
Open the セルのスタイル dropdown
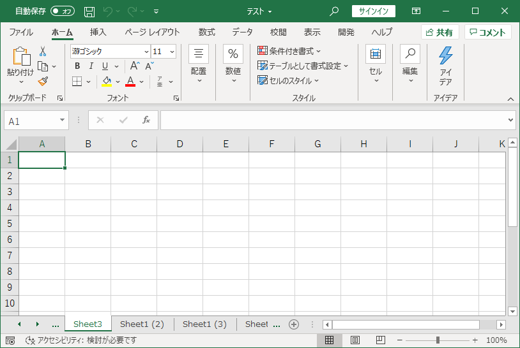point(288,80)
